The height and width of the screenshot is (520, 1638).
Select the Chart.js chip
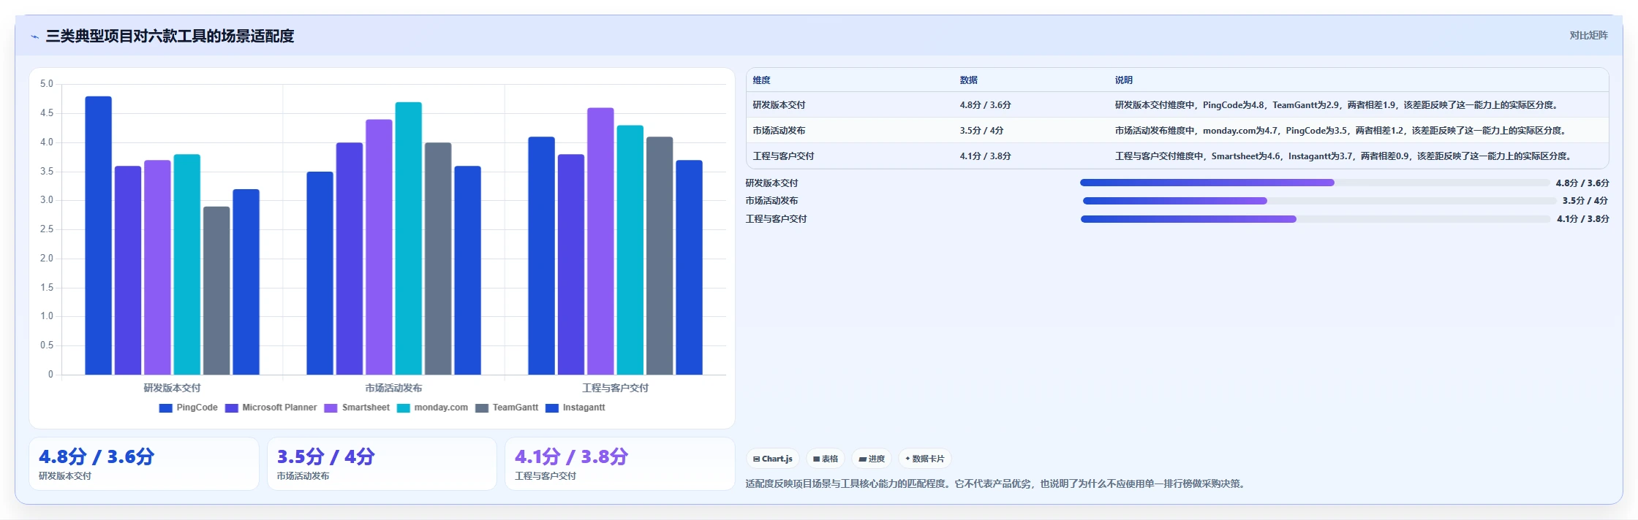[773, 459]
